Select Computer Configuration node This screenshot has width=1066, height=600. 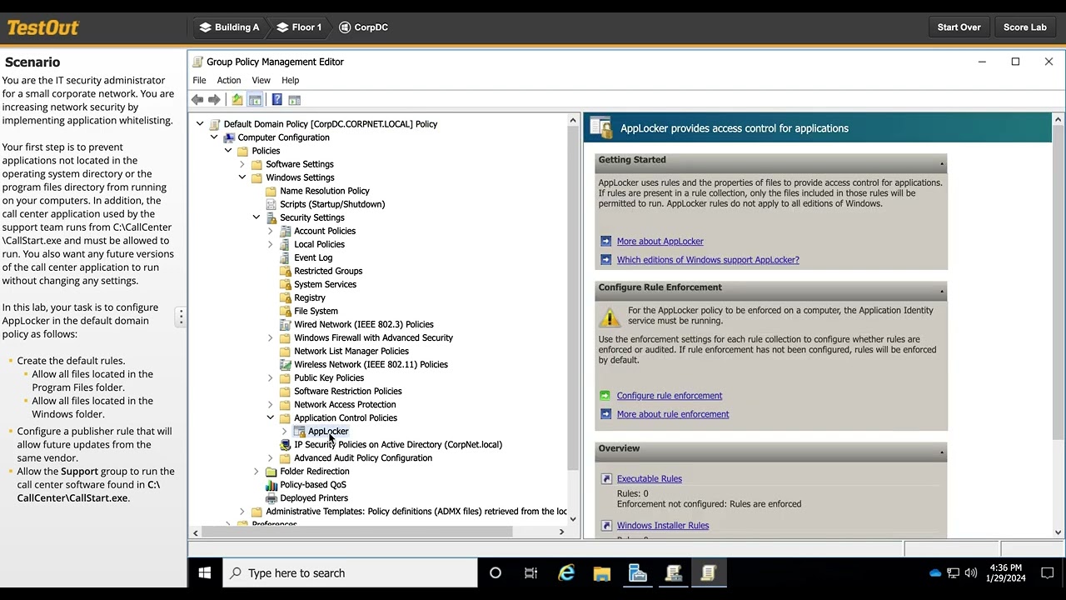[x=283, y=137]
